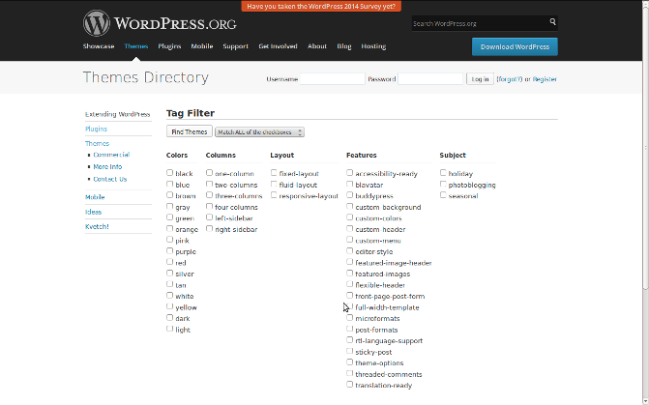
Task: Open the Themes navigation item
Action: pyautogui.click(x=136, y=46)
